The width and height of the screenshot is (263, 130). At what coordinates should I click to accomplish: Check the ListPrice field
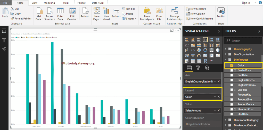pos(232,90)
